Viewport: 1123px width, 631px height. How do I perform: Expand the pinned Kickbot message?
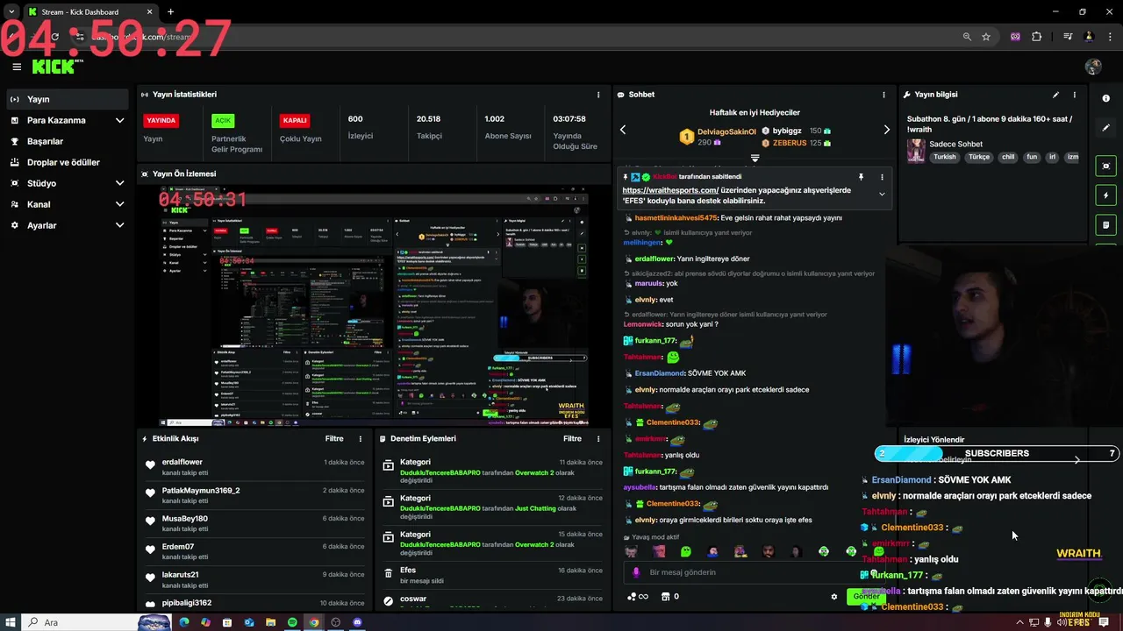[x=882, y=194]
